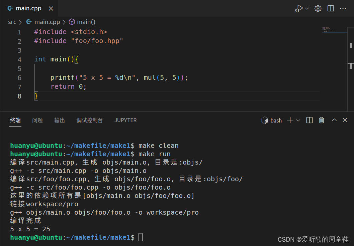Switch to the 终端 terminal tab
Viewport: 354px width, 246px height.
15,120
